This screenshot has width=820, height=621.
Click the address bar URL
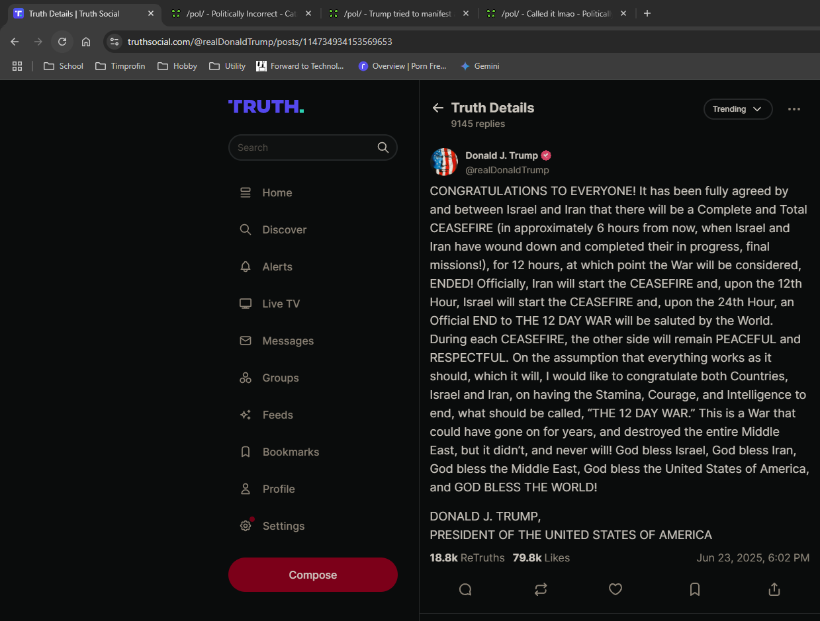tap(260, 42)
